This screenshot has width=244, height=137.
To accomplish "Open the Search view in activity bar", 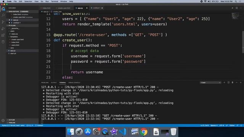I will [3, 15].
